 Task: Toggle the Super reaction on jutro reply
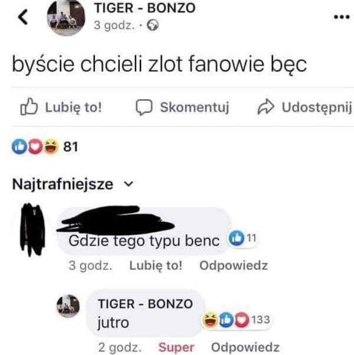(175, 347)
